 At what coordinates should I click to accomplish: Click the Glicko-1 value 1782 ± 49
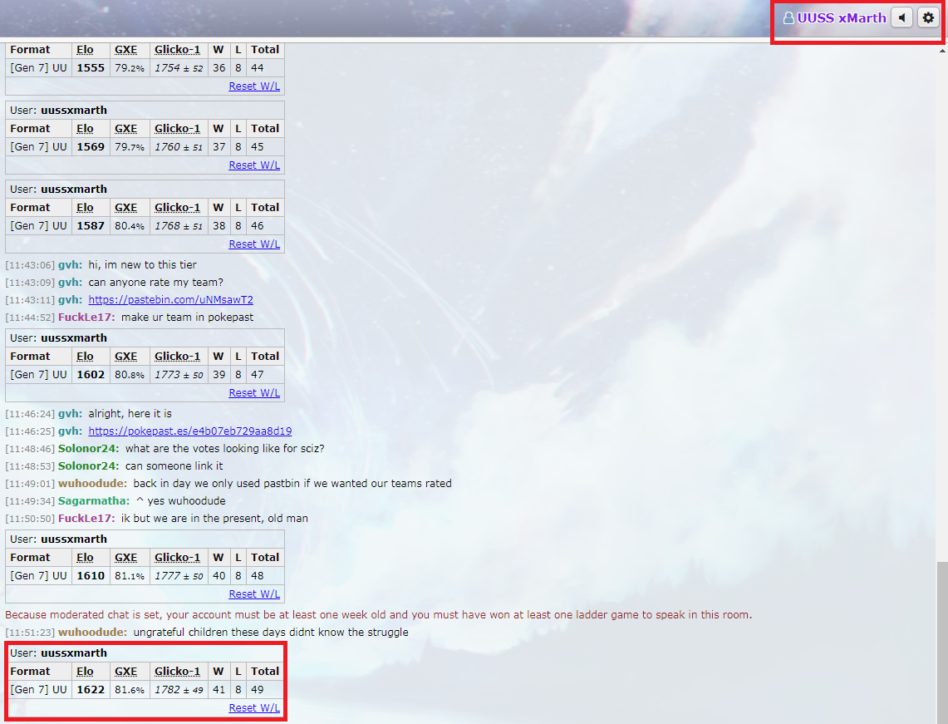[179, 690]
